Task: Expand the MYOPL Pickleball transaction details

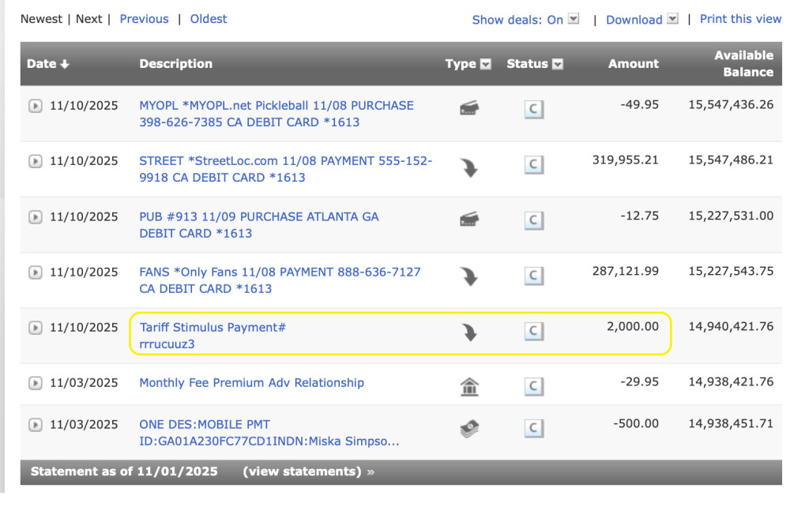Action: [35, 106]
